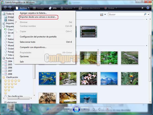Viewport: 153px width, 115px height.
Task: Filter by four star rating
Action: point(10,84)
